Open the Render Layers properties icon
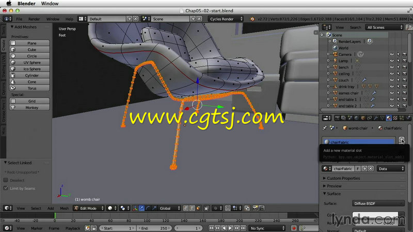 pos(343,118)
